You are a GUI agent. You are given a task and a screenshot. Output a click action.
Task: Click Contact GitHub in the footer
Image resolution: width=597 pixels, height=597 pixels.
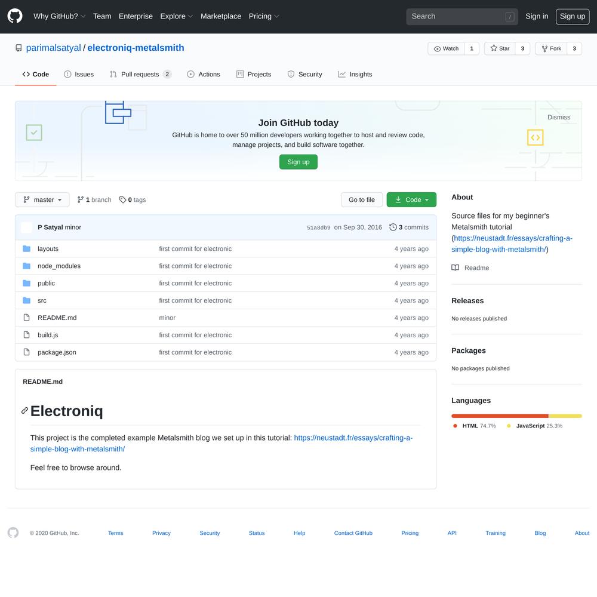tap(353, 533)
